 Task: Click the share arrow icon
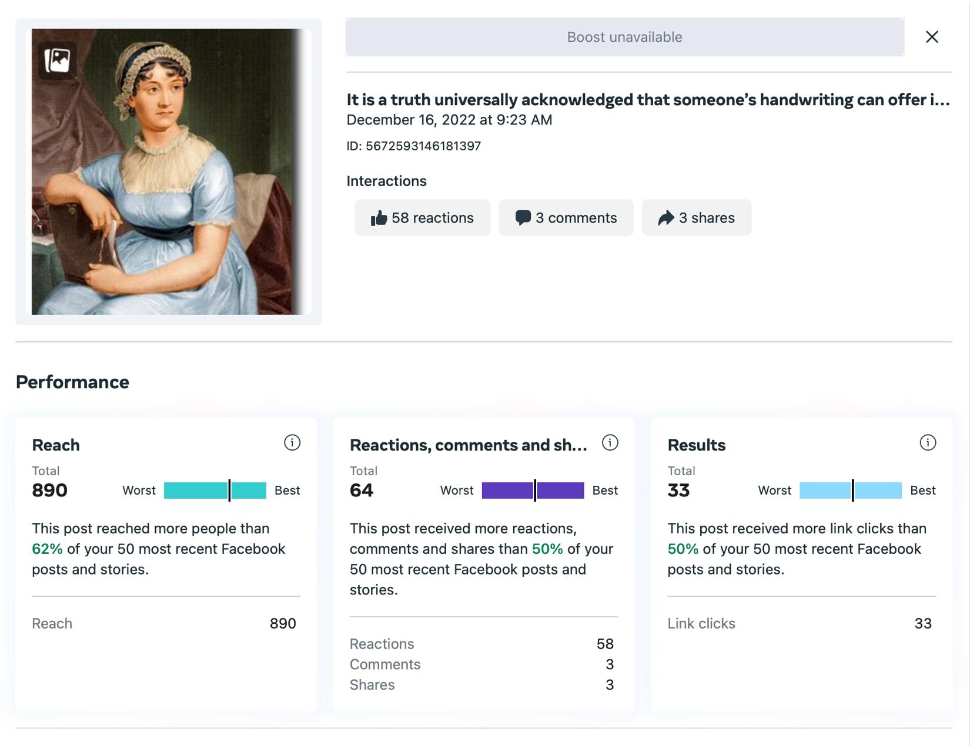coord(665,219)
